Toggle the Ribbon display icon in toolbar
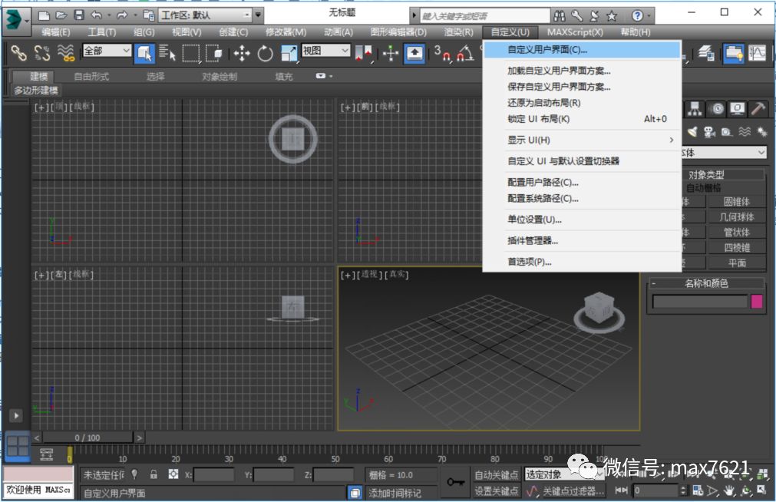Viewport: 776px width, 502px height. point(734,53)
